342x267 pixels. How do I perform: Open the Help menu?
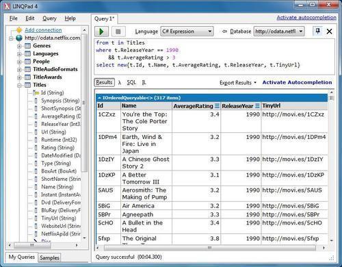(x=70, y=18)
